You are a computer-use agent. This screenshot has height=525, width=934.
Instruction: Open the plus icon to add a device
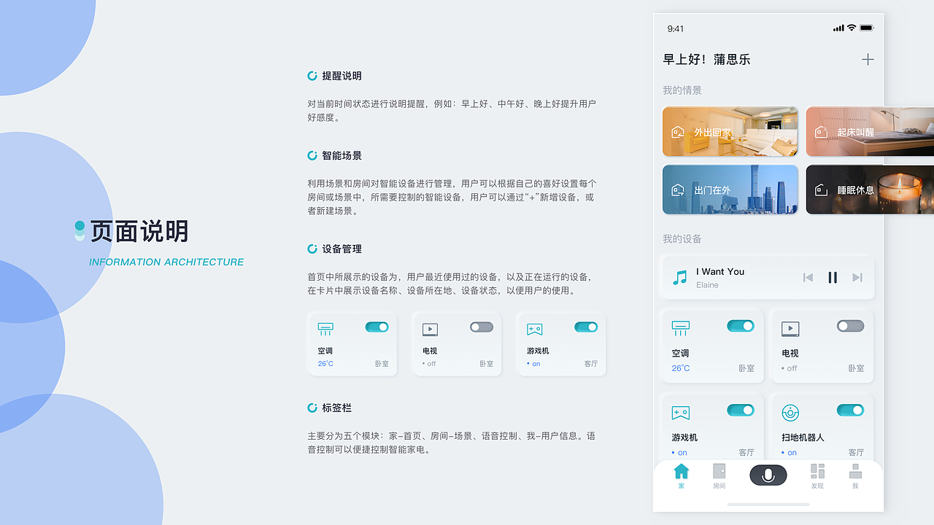click(x=868, y=59)
